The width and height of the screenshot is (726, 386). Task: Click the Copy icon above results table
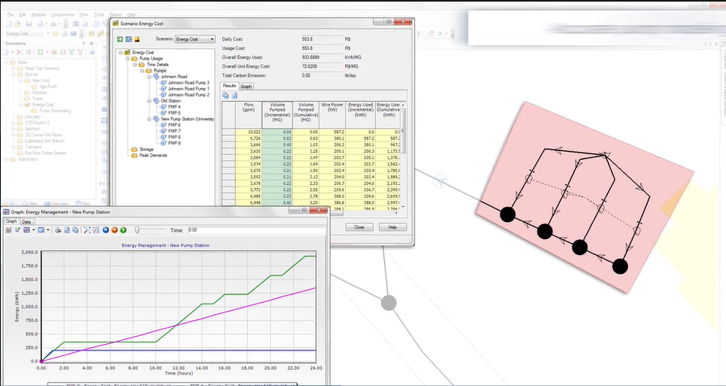(x=226, y=95)
